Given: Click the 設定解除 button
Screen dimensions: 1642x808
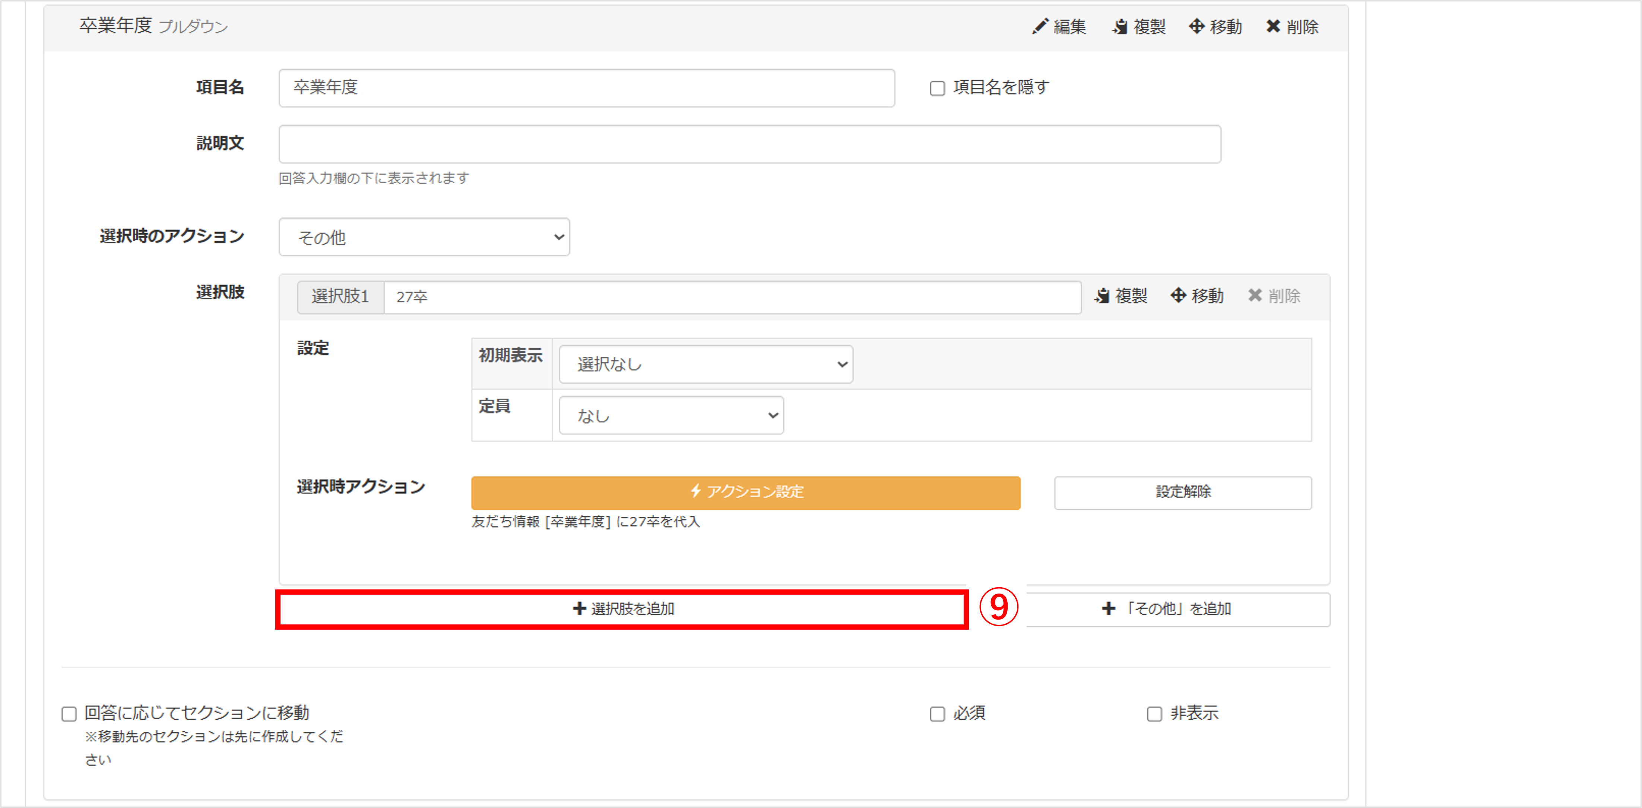Looking at the screenshot, I should 1182,492.
